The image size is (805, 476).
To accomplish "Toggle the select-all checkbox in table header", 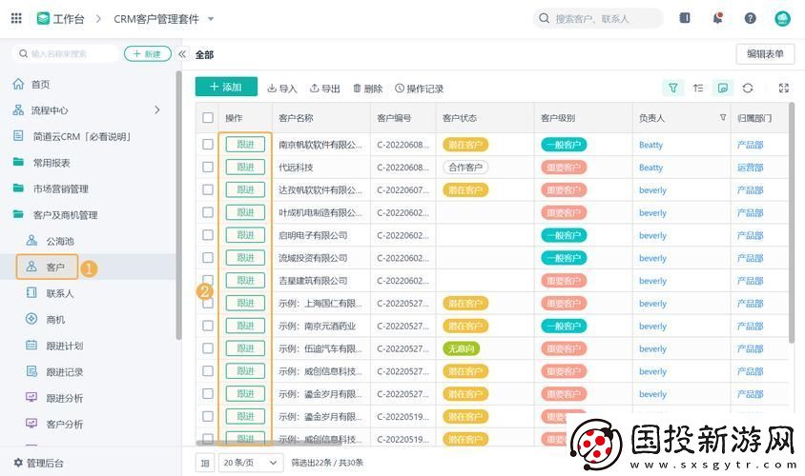I will [208, 118].
